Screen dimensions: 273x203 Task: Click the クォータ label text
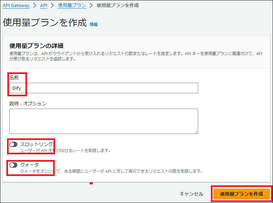point(29,165)
